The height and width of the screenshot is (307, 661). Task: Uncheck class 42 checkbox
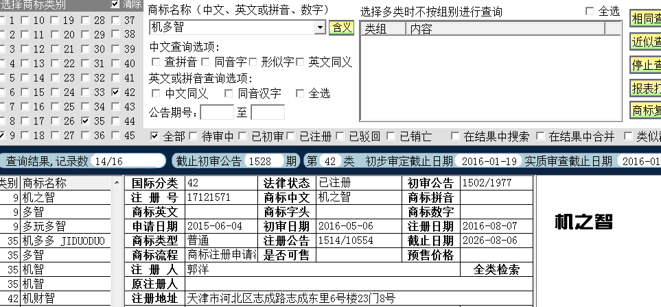[x=115, y=92]
